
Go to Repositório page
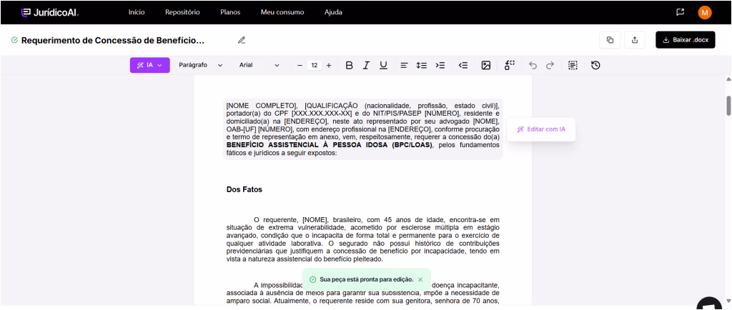pos(182,12)
